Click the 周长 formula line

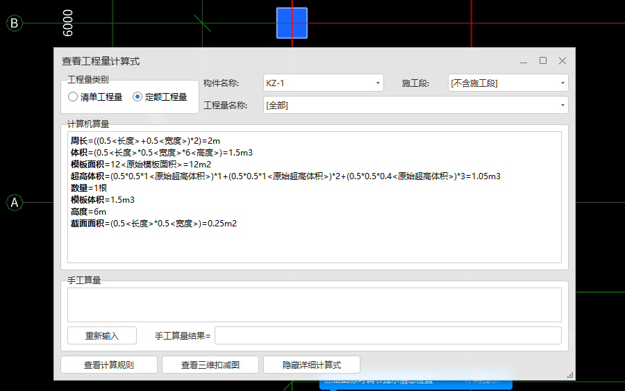point(146,141)
